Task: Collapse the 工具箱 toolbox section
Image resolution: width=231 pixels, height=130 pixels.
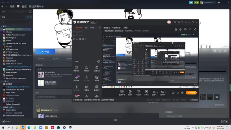Action: click(x=98, y=61)
